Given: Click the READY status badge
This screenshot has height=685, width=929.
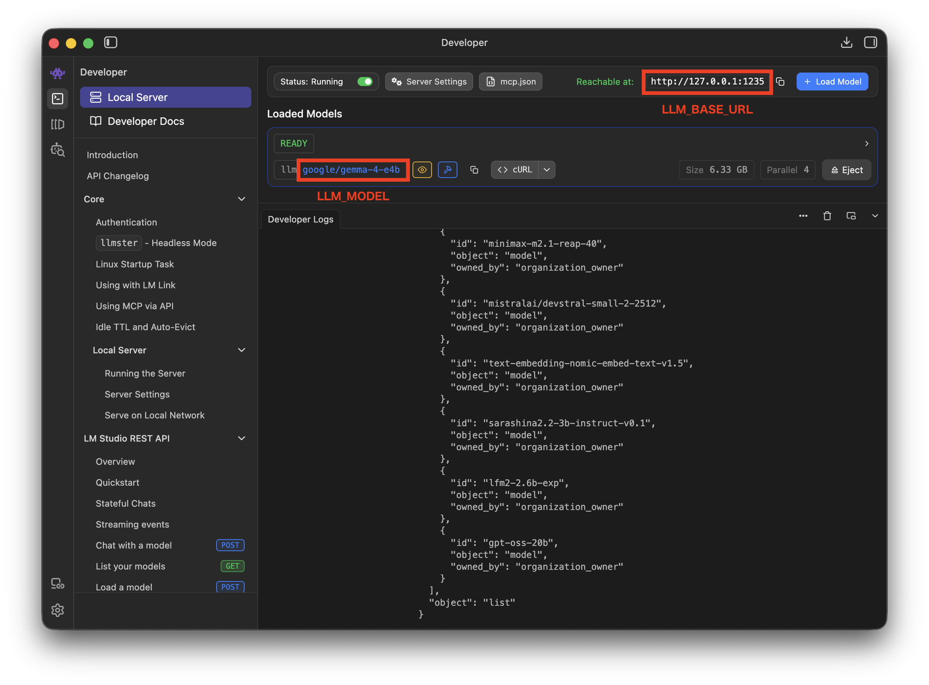Looking at the screenshot, I should tap(294, 144).
